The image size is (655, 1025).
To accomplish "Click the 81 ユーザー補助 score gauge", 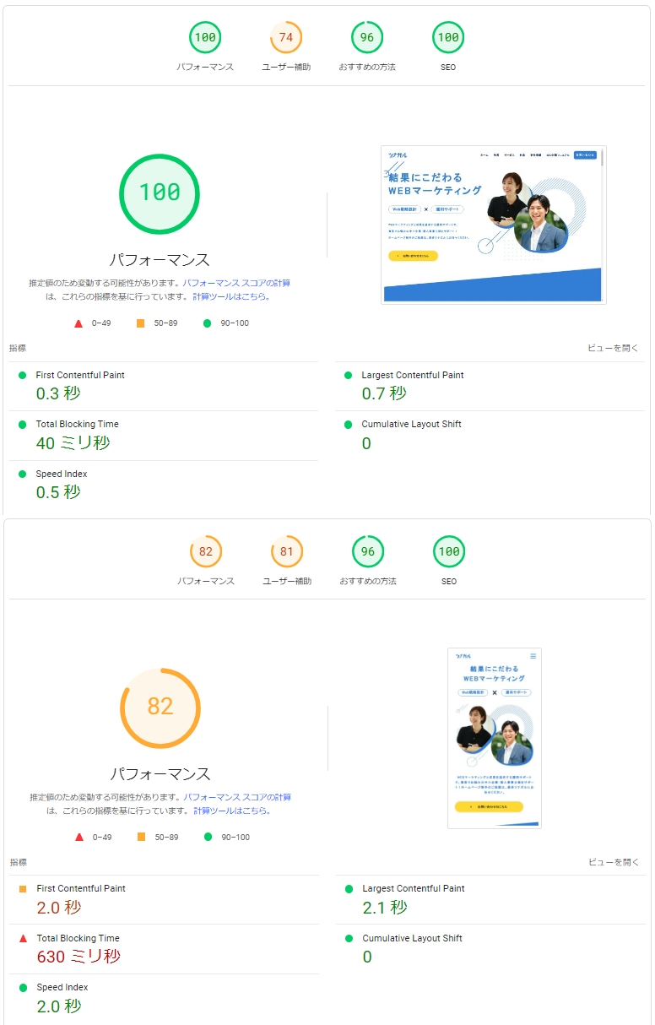I will tap(287, 551).
